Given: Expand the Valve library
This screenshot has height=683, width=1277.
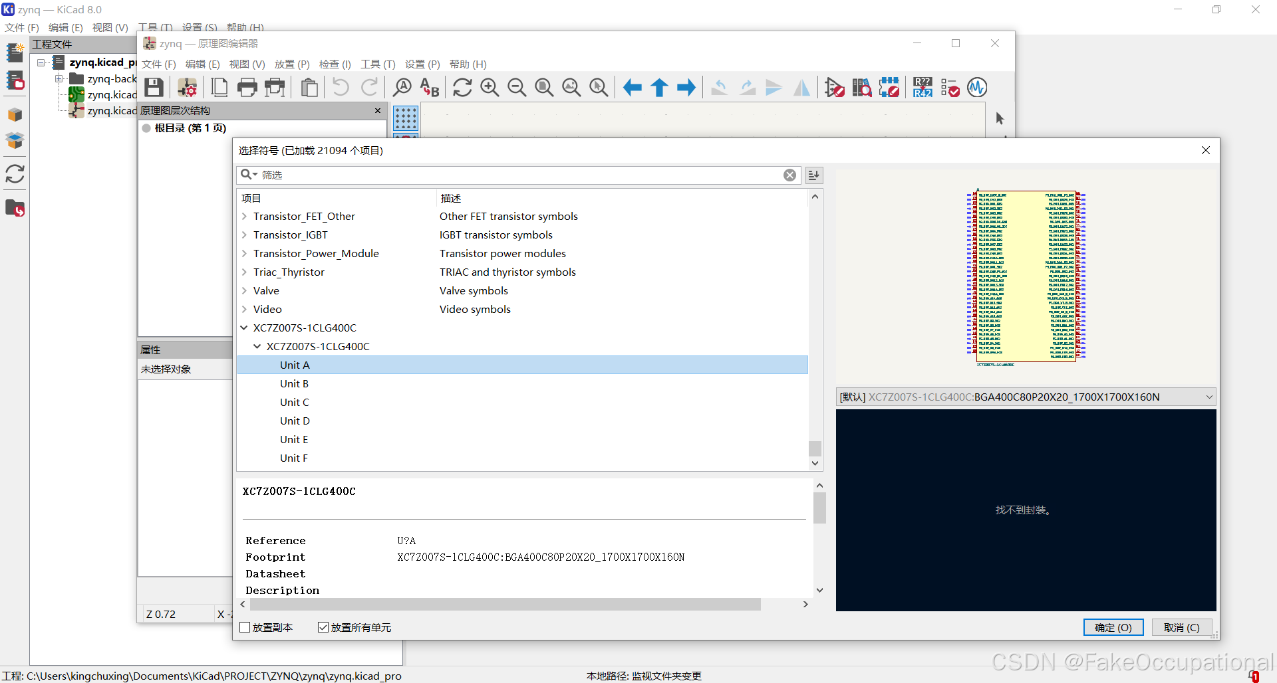Looking at the screenshot, I should click(x=244, y=291).
